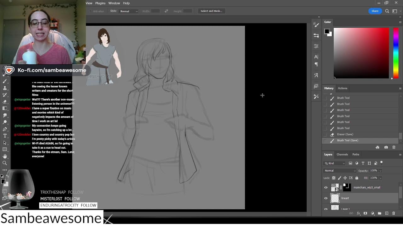Add a layer style with fx button
403x227 pixels.
(358, 213)
